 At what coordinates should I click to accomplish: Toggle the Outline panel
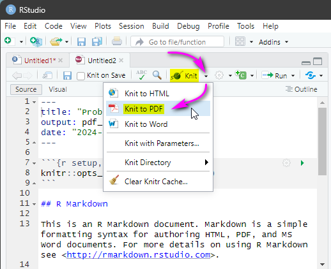pyautogui.click(x=301, y=89)
